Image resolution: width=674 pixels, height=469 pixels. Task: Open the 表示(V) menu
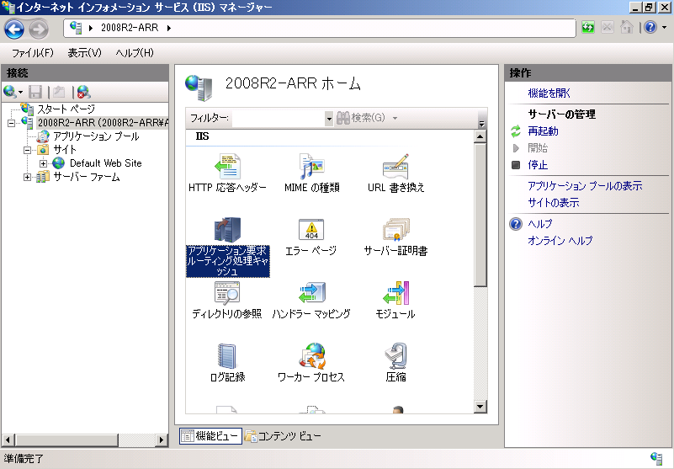[85, 53]
